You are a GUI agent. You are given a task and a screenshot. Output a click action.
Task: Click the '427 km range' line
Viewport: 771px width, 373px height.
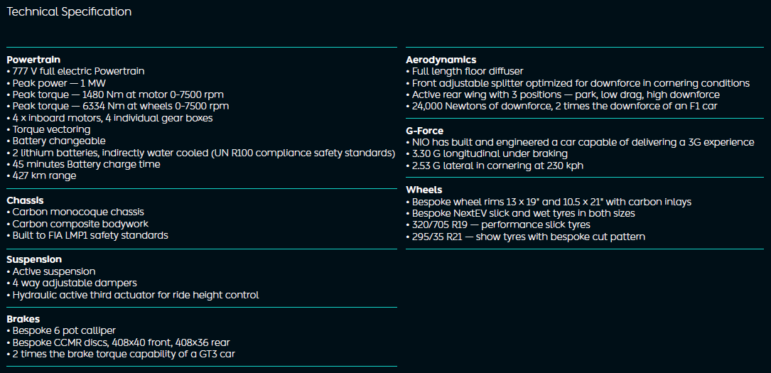point(44,175)
